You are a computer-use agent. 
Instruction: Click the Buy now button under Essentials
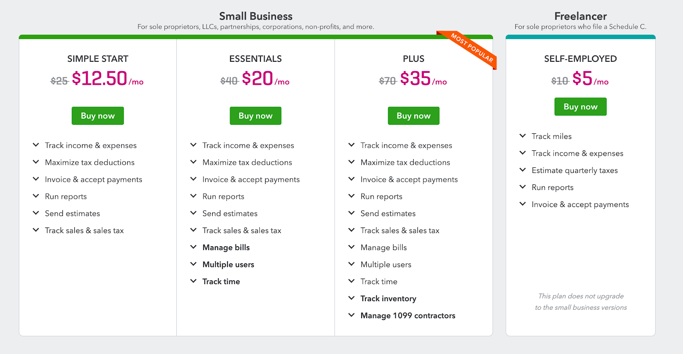tap(255, 115)
